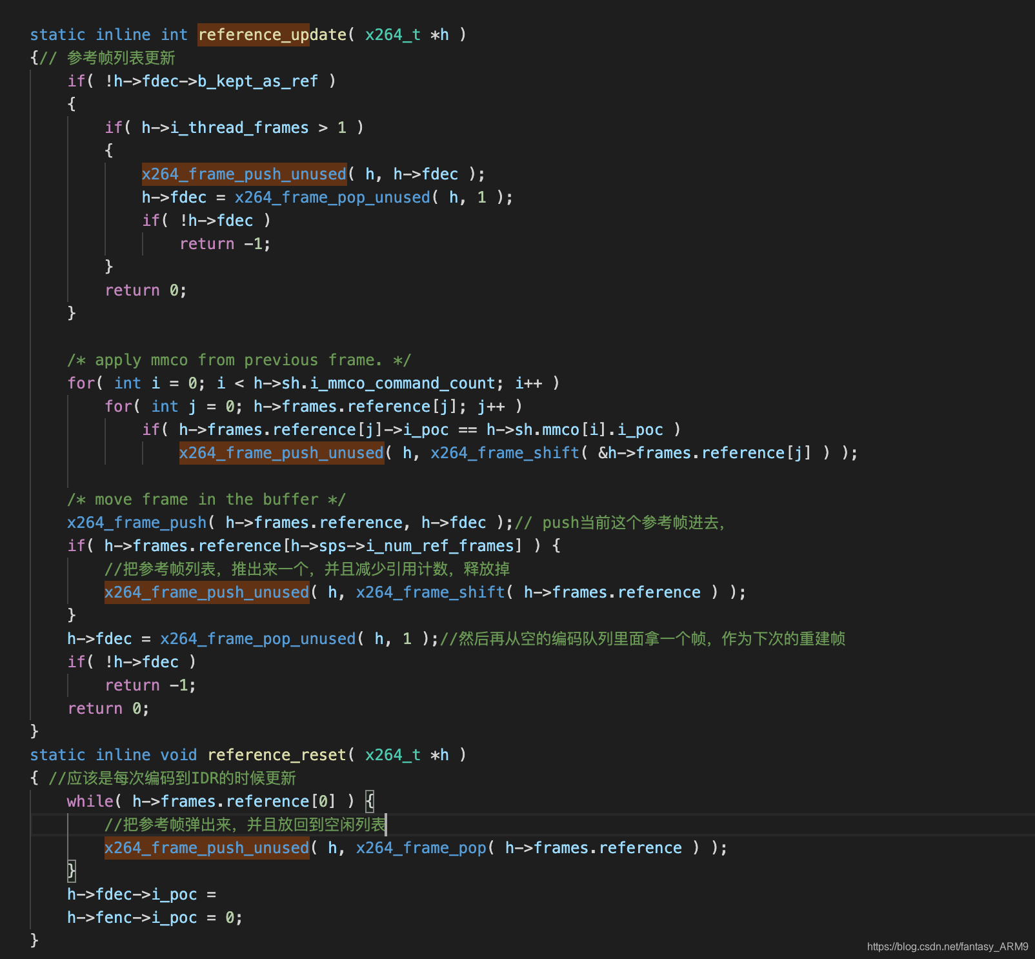Image resolution: width=1035 pixels, height=959 pixels.
Task: Click the final 'return 0;' of reference_update
Action: tap(108, 709)
